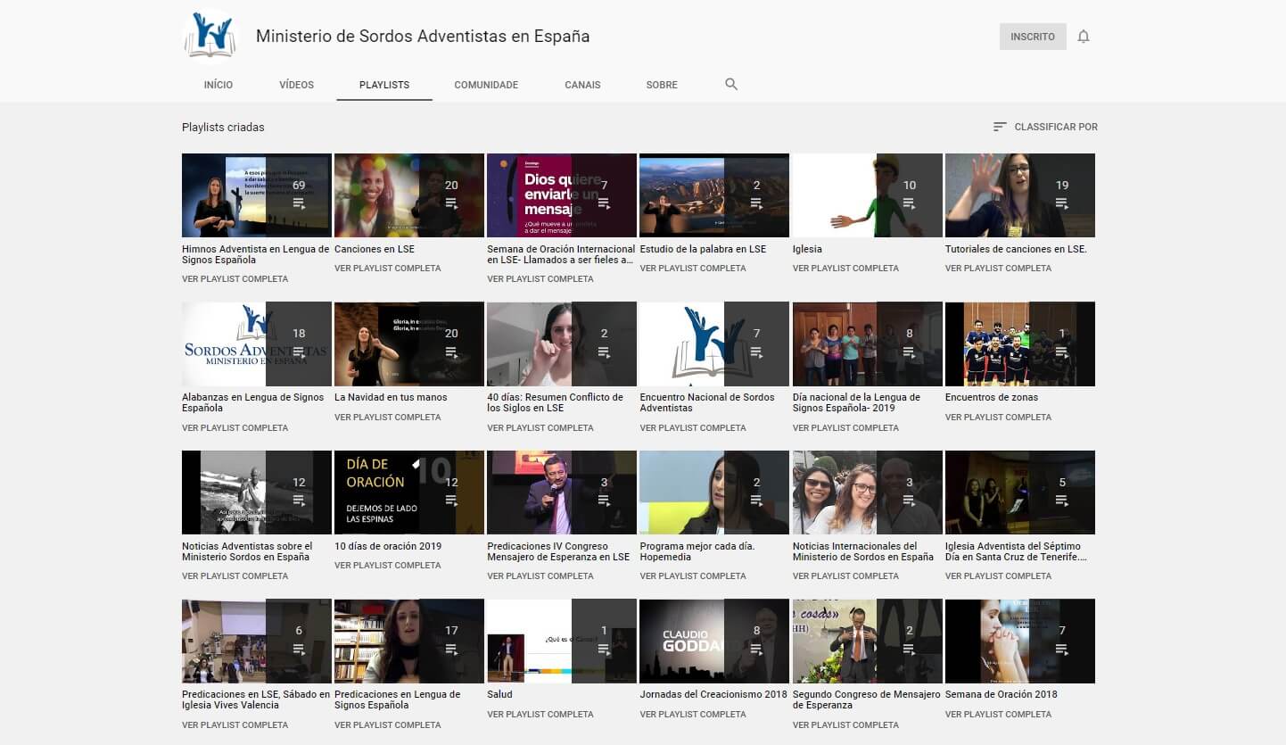Click playlist icon on Salud thumbnail
Screen dimensions: 1286x745
pyautogui.click(x=604, y=649)
